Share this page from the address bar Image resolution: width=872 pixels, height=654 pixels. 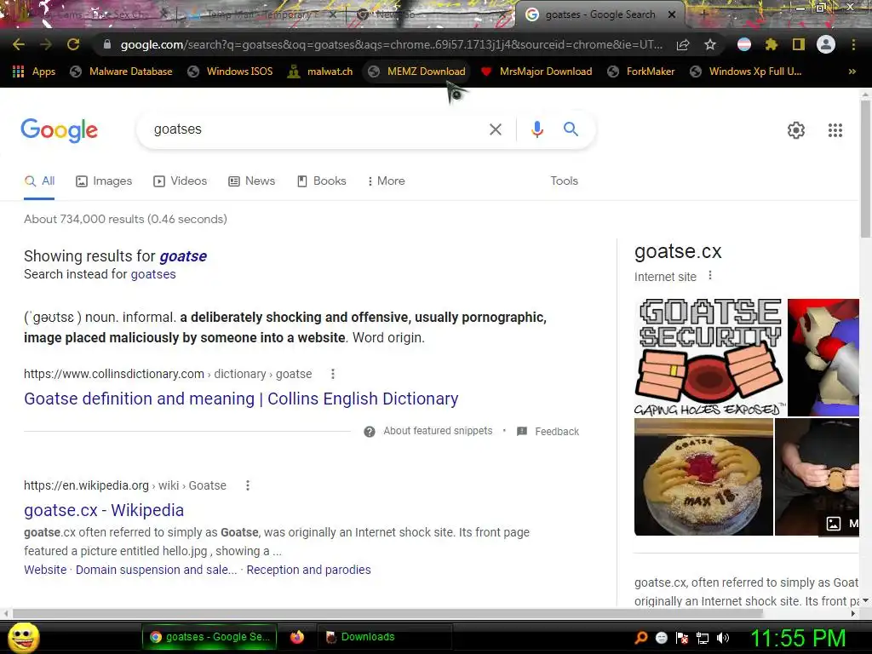[683, 44]
